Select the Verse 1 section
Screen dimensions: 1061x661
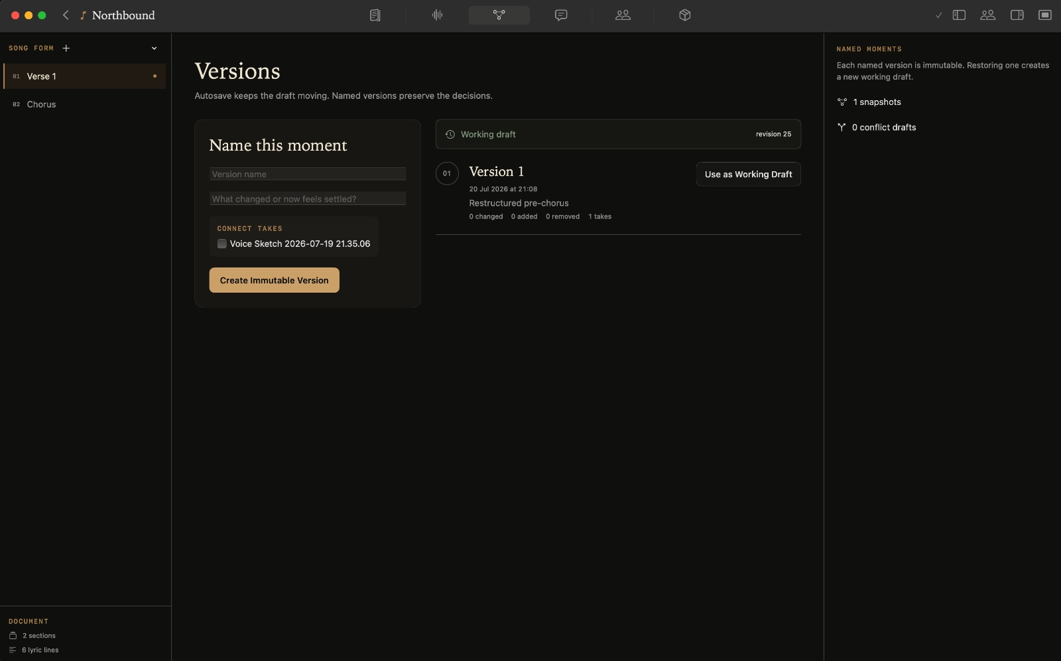coord(84,76)
